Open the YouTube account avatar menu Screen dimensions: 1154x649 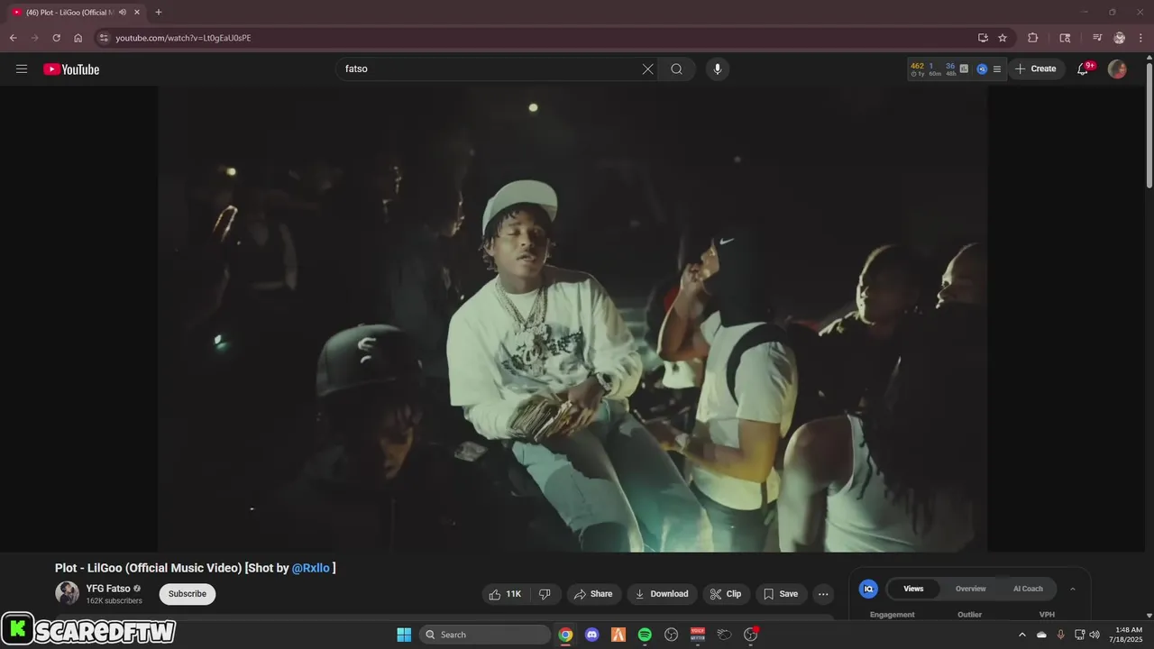point(1117,69)
